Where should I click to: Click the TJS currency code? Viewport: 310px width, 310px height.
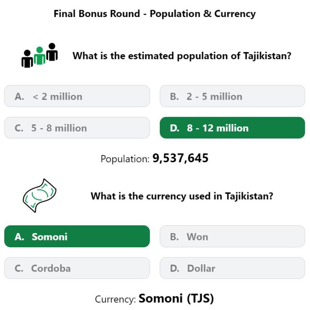point(199,299)
